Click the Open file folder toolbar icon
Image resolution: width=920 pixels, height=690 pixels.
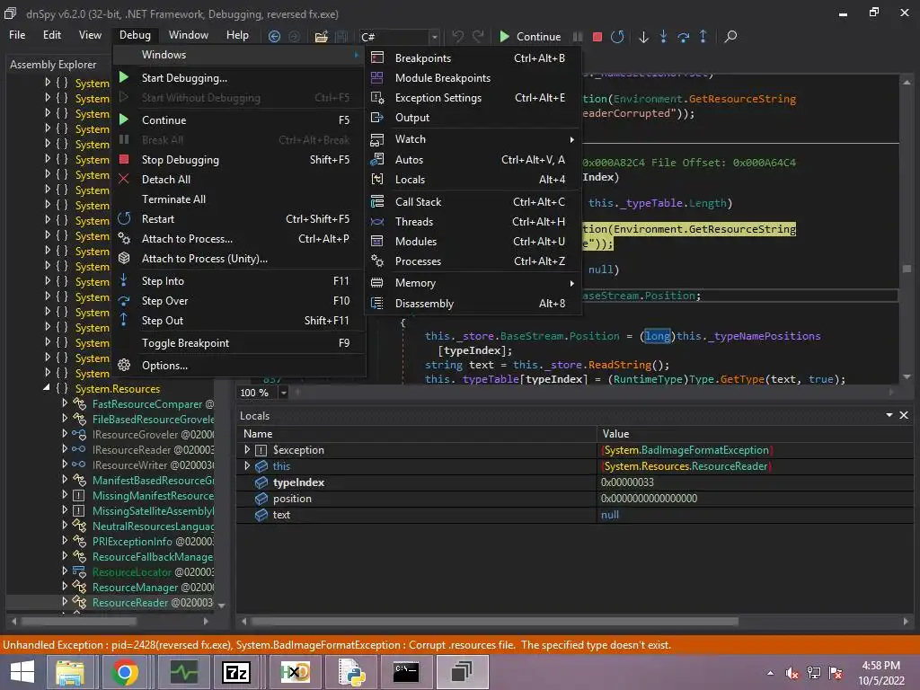pyautogui.click(x=321, y=37)
